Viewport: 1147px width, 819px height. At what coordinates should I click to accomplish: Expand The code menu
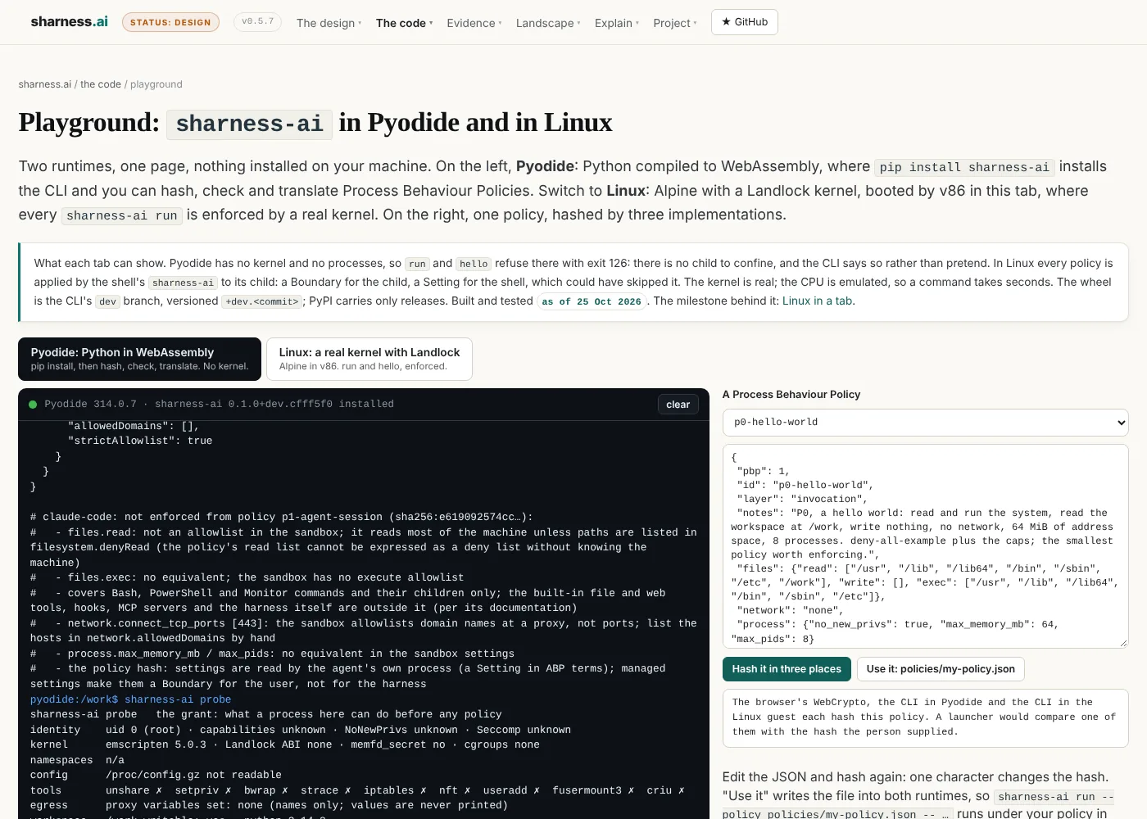pyautogui.click(x=404, y=23)
